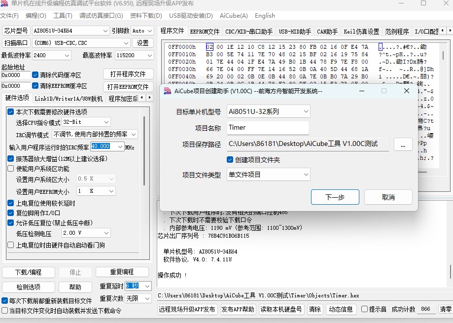Image resolution: width=453 pixels, height=323 pixels.
Task: Open 低压检测电压 2.00 V dropdown
Action: point(86,233)
